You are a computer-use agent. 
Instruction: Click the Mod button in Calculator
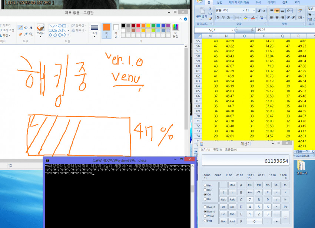pyautogui.click(x=232, y=185)
